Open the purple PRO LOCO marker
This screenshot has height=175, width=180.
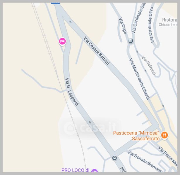(x=94, y=171)
